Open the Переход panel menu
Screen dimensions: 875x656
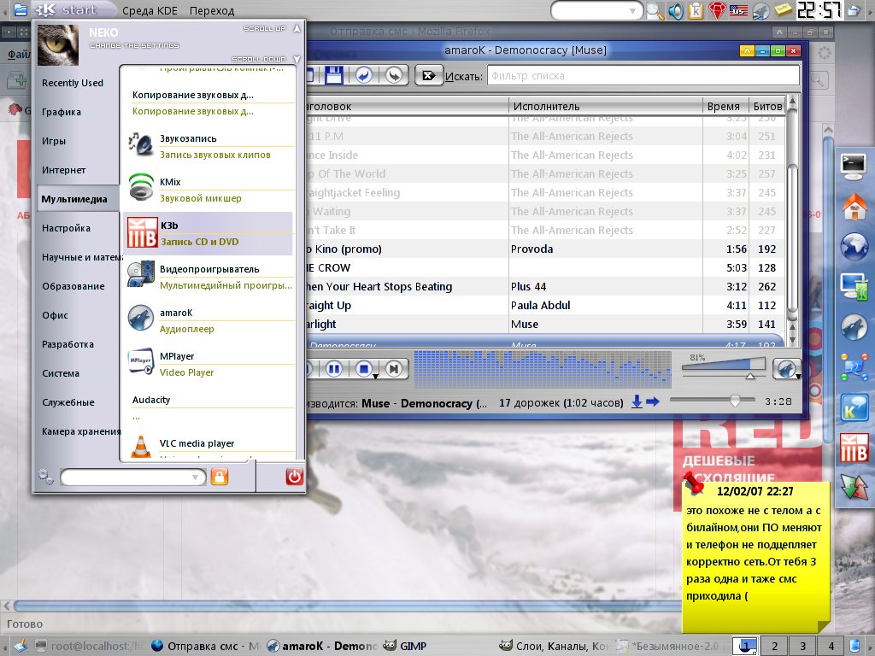[x=212, y=10]
